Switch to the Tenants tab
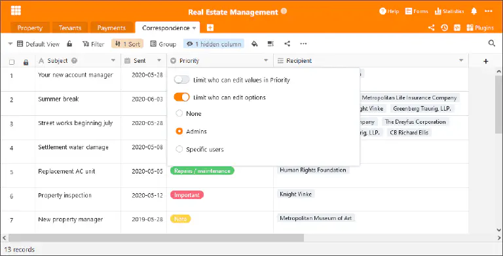The width and height of the screenshot is (503, 256). coord(70,28)
